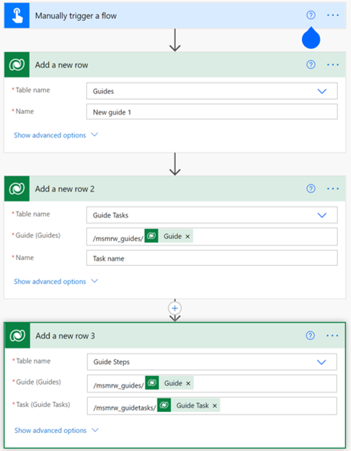Collapse the Add a new row 2 card header
The width and height of the screenshot is (351, 451).
(175, 189)
